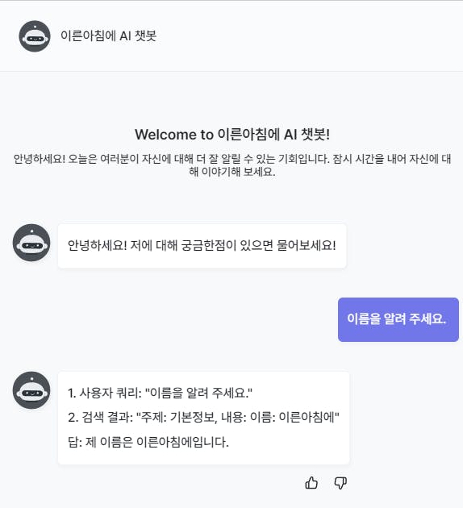This screenshot has height=508, width=463.
Task: Click the text 해 이야기해 보세요. in description
Action: click(x=232, y=172)
